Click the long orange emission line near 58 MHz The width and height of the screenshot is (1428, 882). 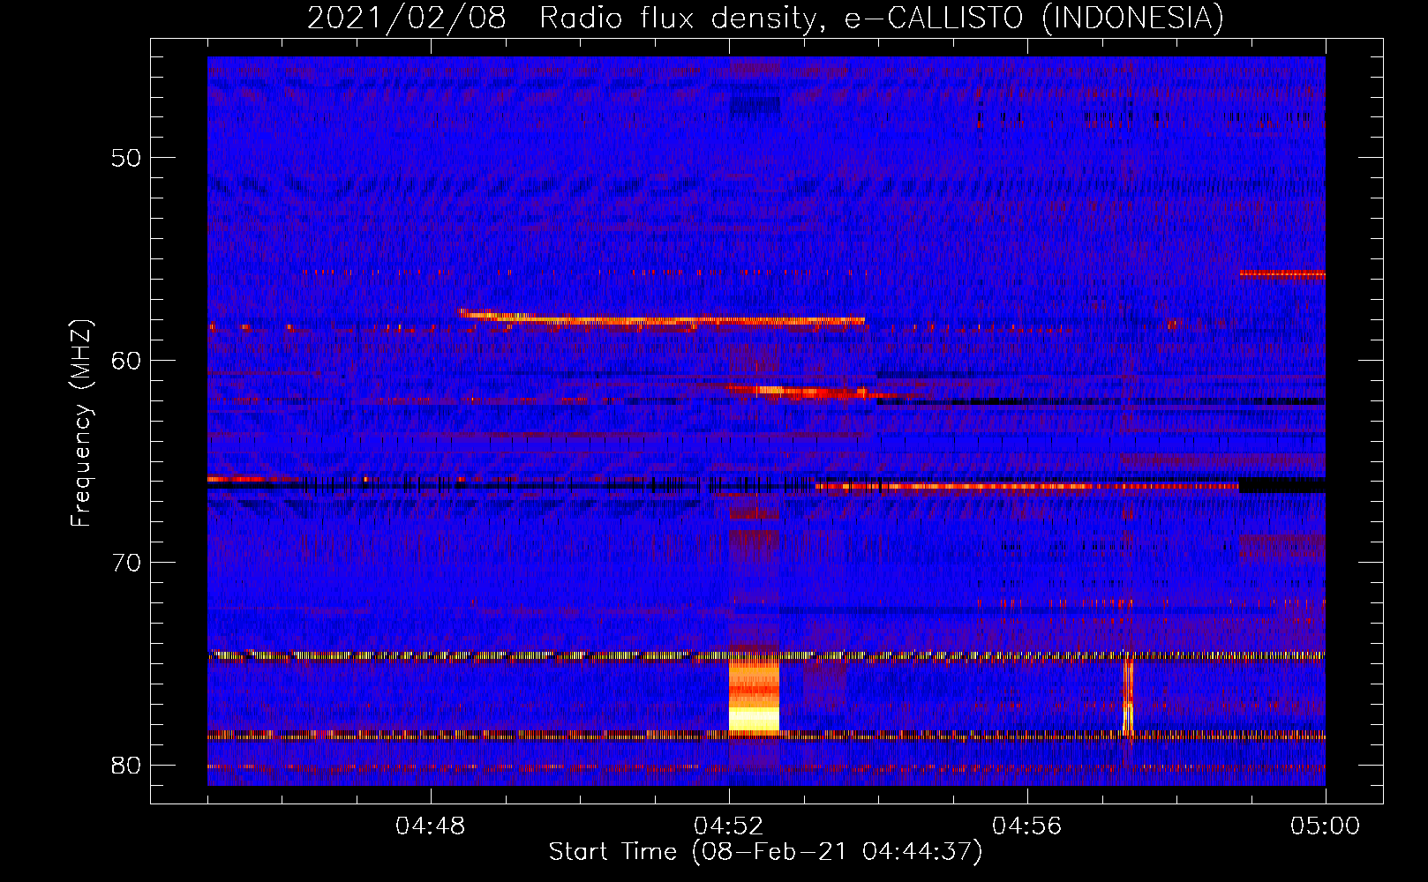pos(661,318)
